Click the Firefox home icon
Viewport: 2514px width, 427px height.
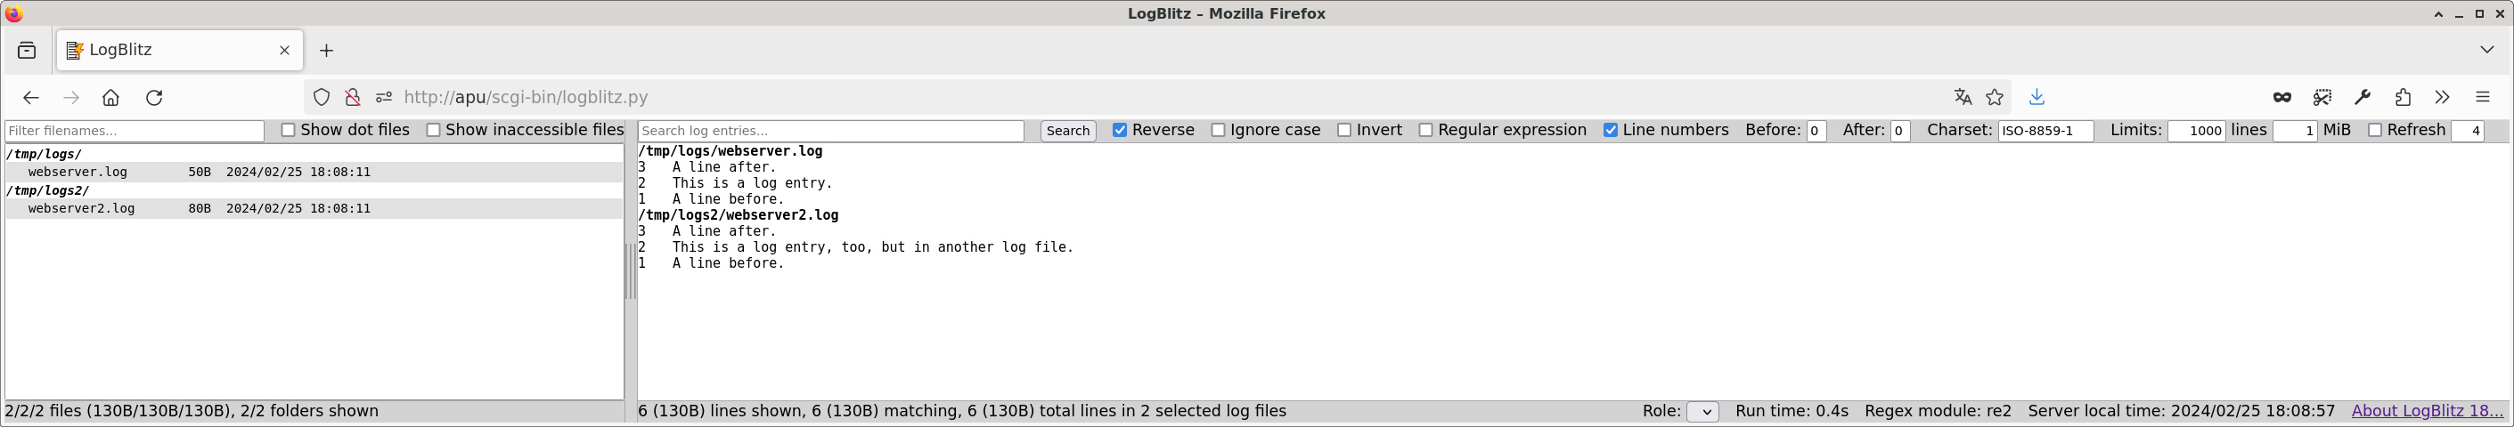click(x=110, y=98)
